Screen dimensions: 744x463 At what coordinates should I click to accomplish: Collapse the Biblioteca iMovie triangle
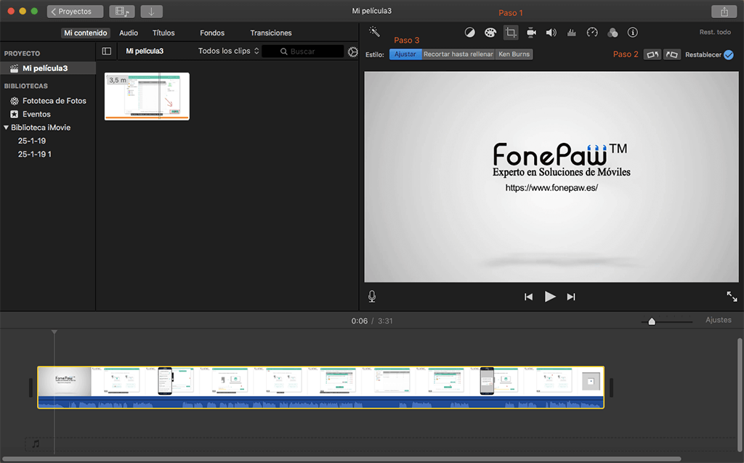click(6, 128)
